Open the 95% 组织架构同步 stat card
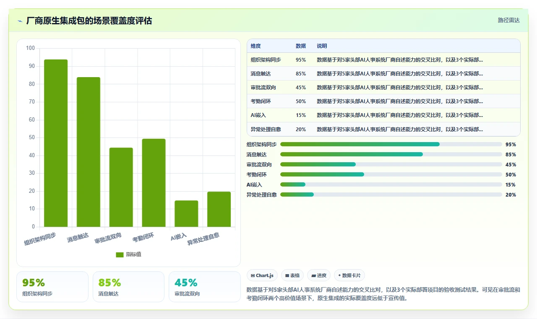 click(x=52, y=287)
